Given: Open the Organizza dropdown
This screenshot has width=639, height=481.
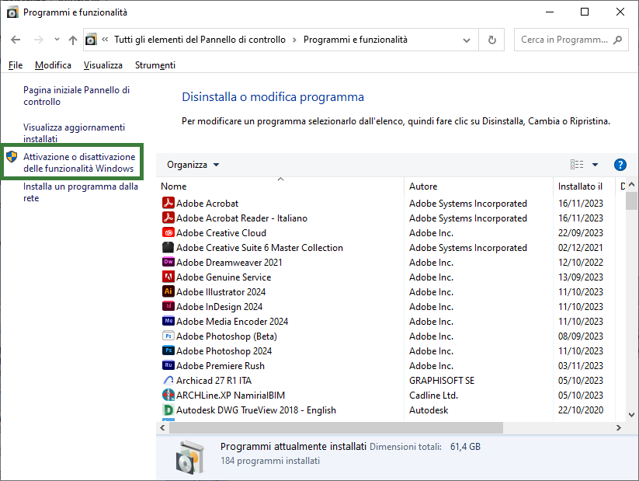Looking at the screenshot, I should [x=193, y=165].
